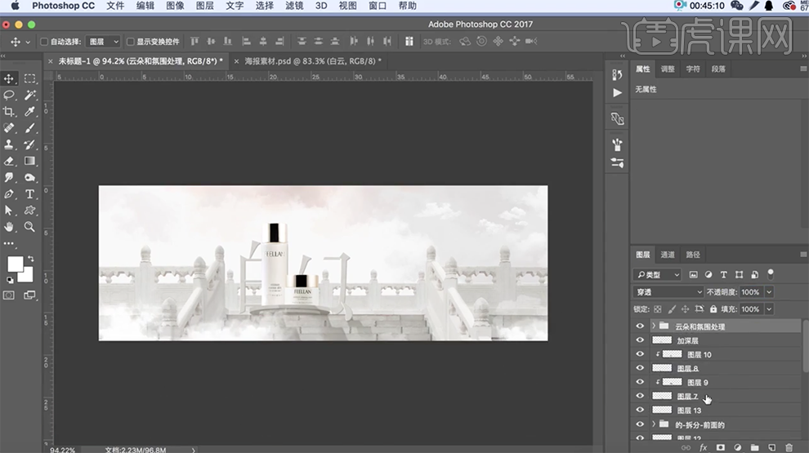Viewport: 809px width, 453px height.
Task: Switch to the 通道 panel tab
Action: [x=668, y=255]
